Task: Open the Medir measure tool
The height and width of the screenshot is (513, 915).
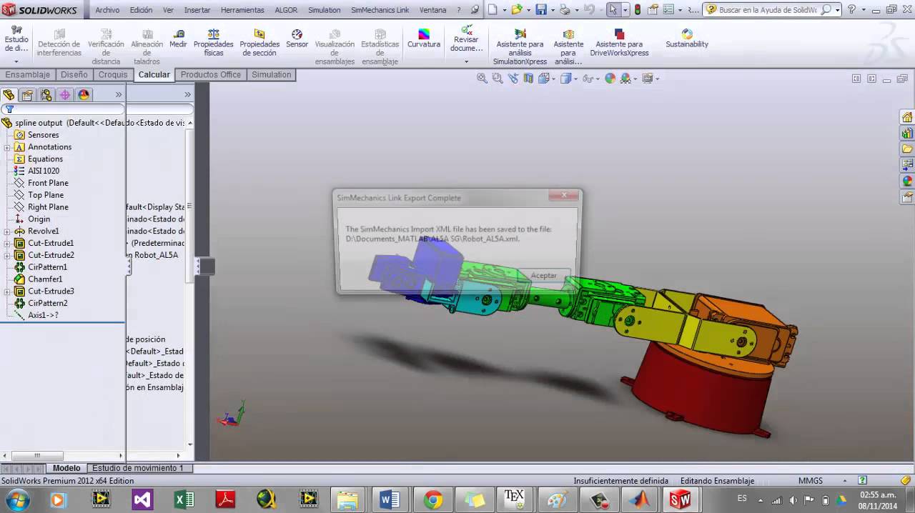Action: (178, 39)
